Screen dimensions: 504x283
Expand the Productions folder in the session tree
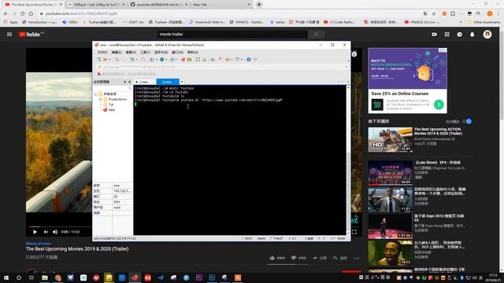[x=100, y=100]
